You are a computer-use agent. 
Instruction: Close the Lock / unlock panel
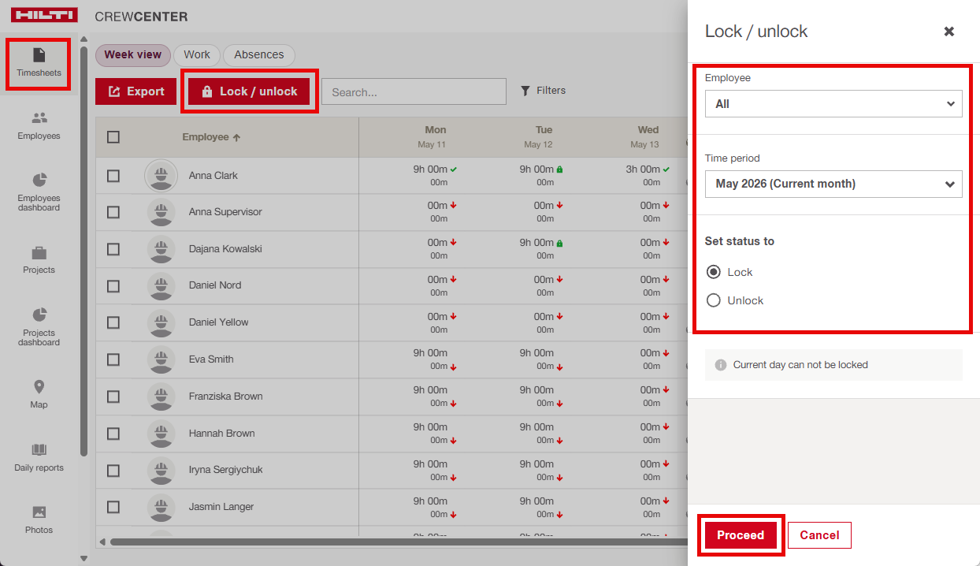point(949,32)
